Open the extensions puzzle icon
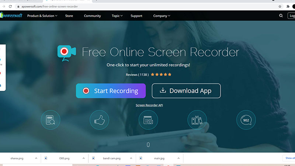Image resolution: width=295 pixels, height=166 pixels. click(288, 6)
